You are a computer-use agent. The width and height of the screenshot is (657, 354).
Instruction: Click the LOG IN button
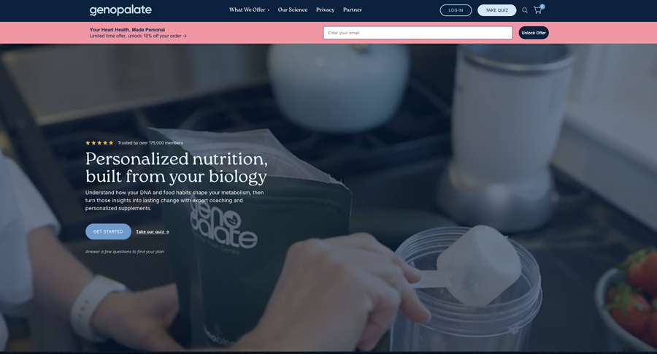click(x=456, y=10)
